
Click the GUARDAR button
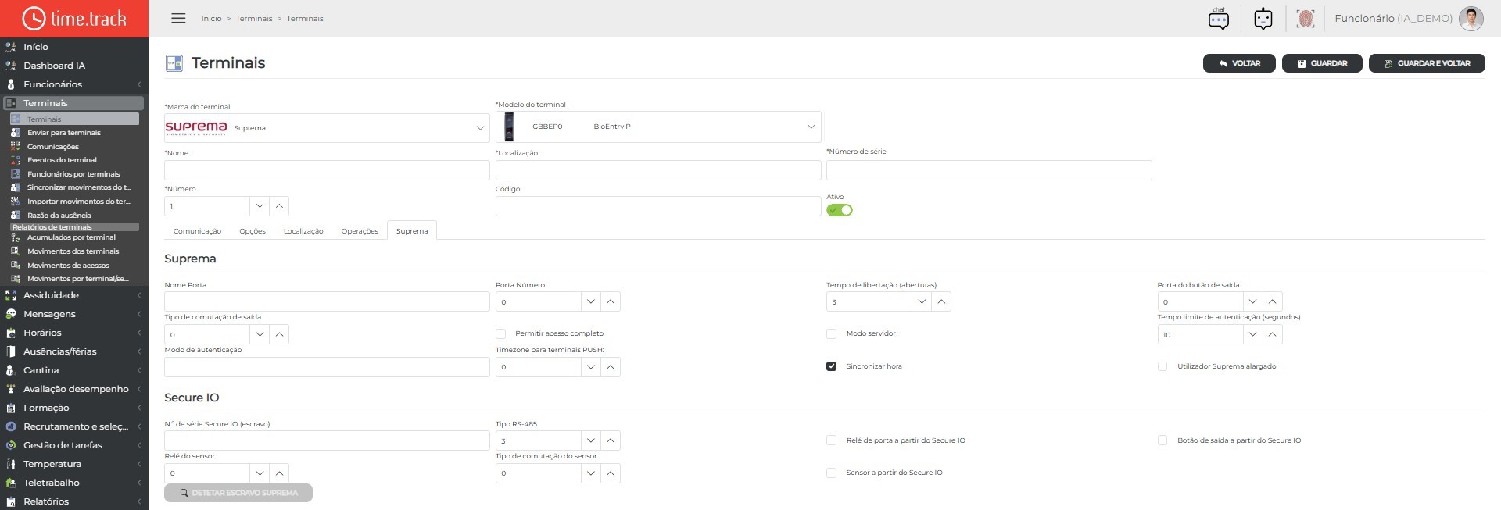click(x=1322, y=63)
